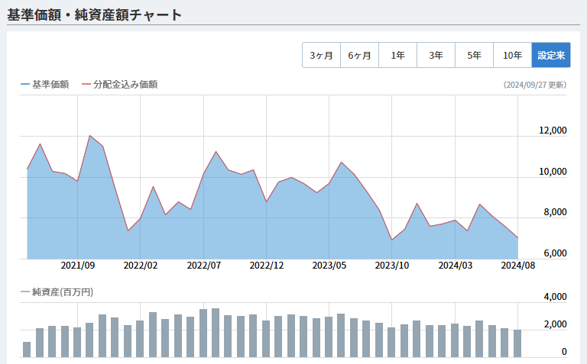
Task: Click the price peak near 2021/09
Action: (x=90, y=136)
